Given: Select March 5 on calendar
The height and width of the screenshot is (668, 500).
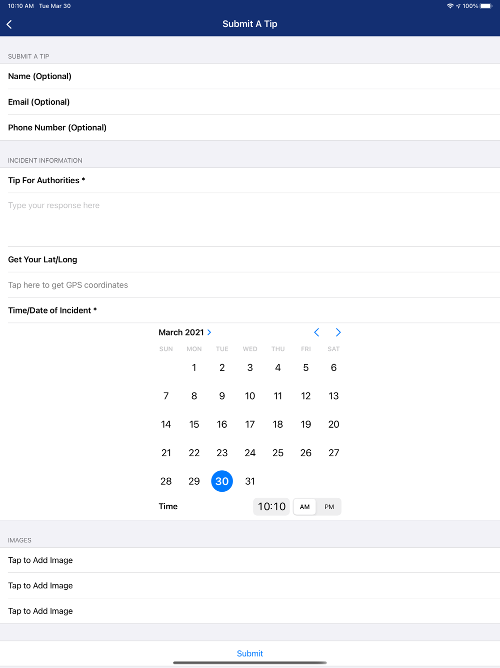Looking at the screenshot, I should 306,368.
